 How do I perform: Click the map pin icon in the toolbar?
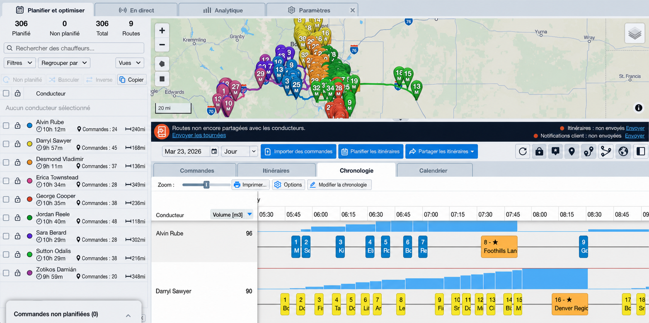click(x=572, y=151)
